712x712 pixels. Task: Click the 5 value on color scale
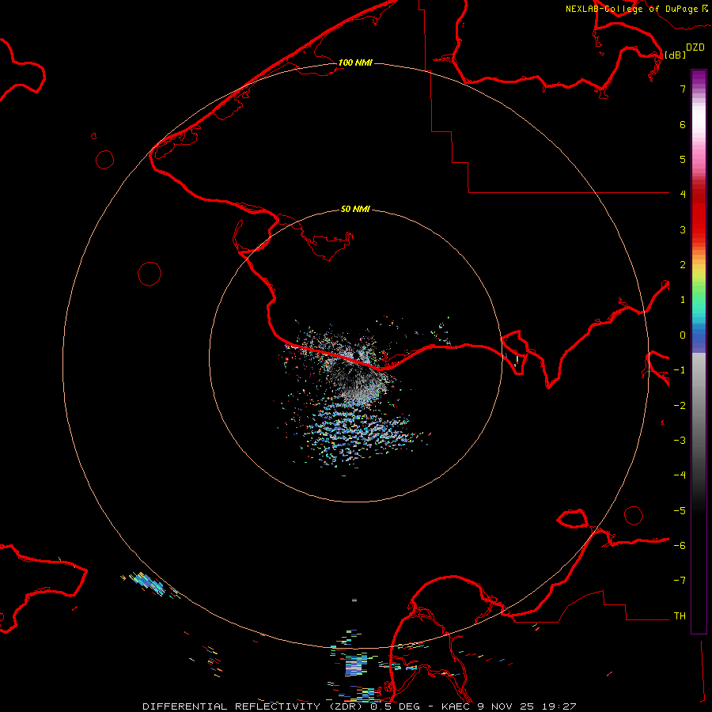point(683,159)
